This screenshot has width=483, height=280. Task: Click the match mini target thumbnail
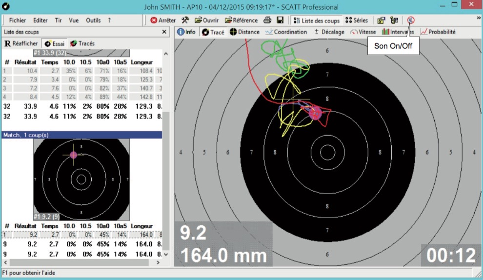point(81,180)
